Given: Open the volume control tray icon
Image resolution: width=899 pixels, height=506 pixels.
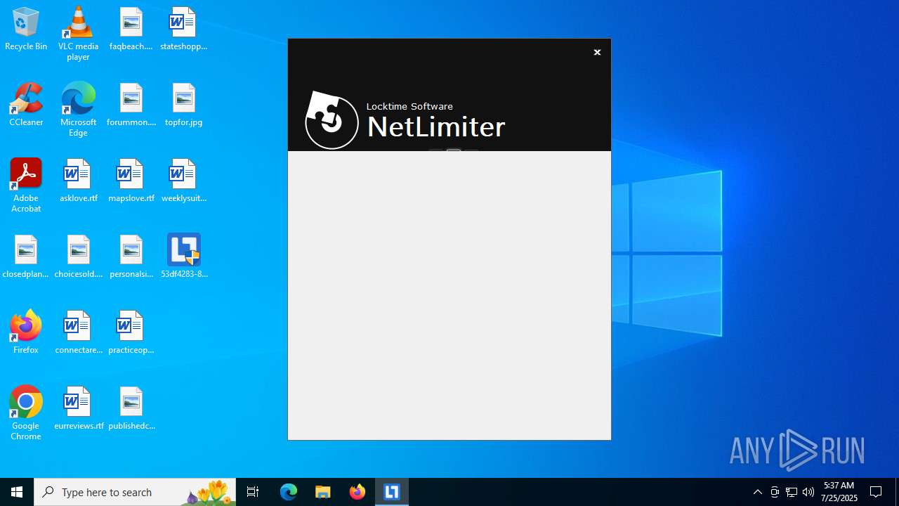Looking at the screenshot, I should [808, 492].
